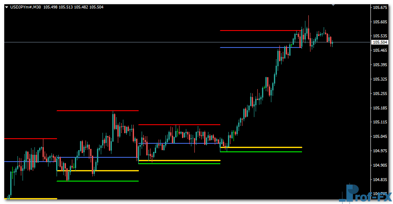Click the current price tag 105.504
This screenshot has height=204, width=393.
(x=380, y=42)
